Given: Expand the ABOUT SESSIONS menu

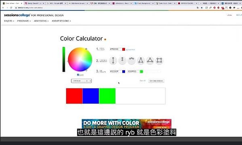Looking at the screenshot, I should (x=61, y=21).
